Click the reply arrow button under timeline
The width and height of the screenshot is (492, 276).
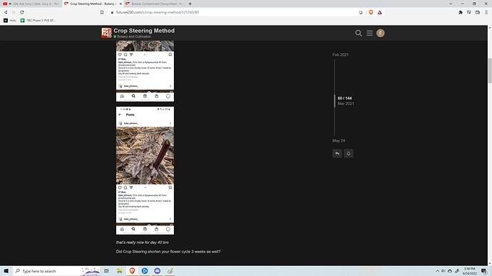[337, 154]
